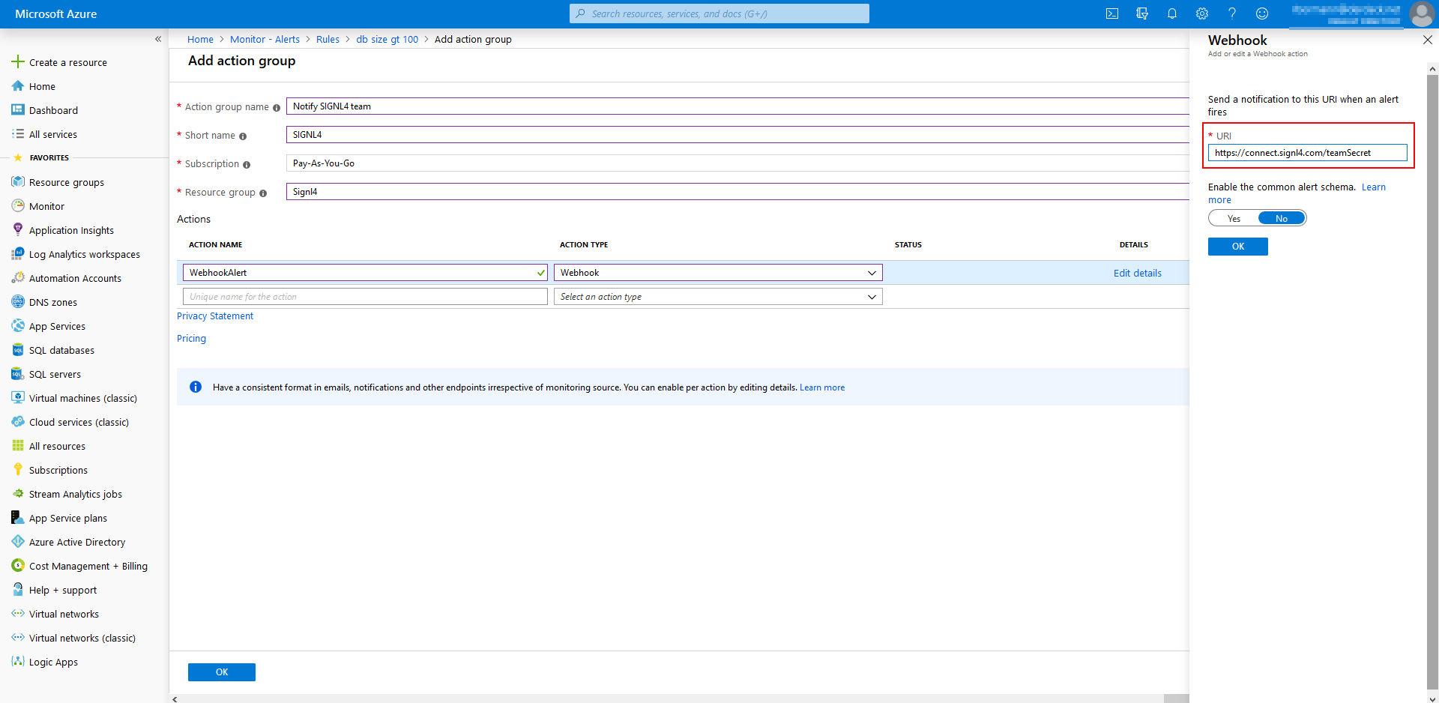Click the Resource groups cube icon
Viewport: 1439px width, 703px height.
tap(18, 182)
